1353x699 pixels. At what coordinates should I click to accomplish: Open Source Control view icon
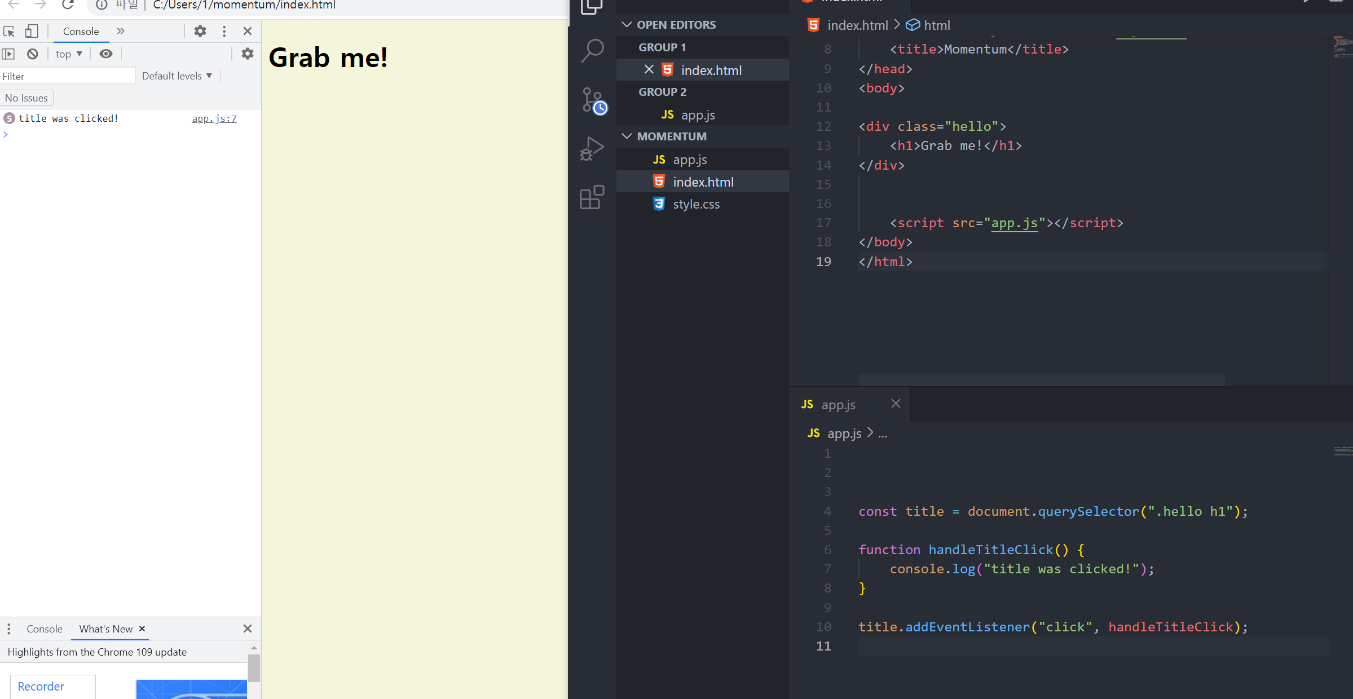pos(592,101)
